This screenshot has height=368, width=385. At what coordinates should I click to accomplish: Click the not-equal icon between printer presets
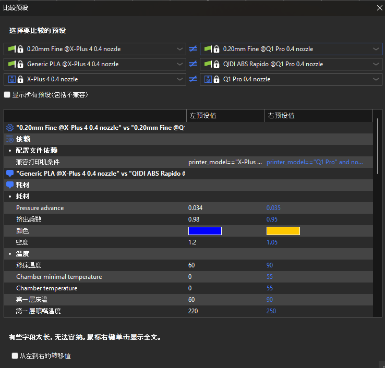point(193,79)
